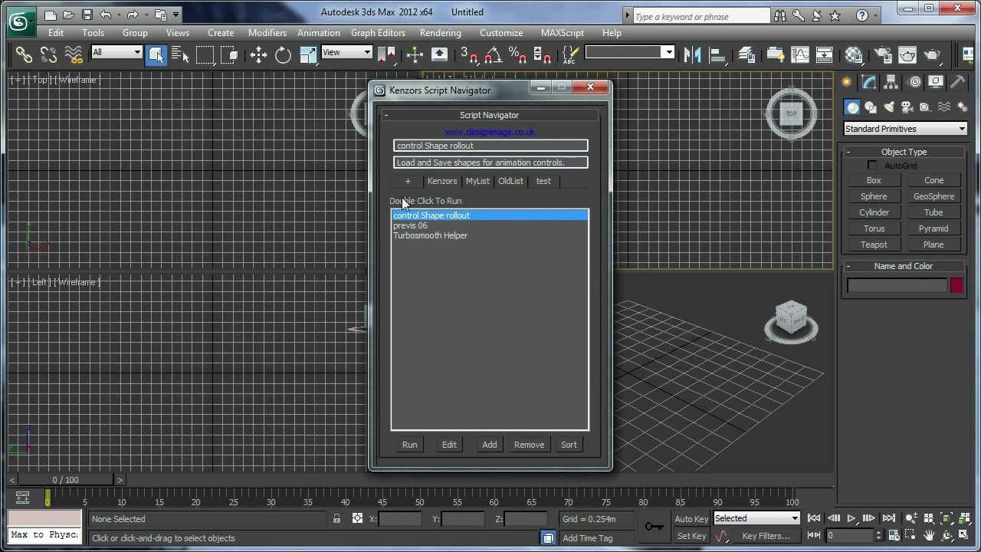Viewport: 981px width, 552px height.
Task: Click the Unlink Selection tool
Action: (x=48, y=54)
